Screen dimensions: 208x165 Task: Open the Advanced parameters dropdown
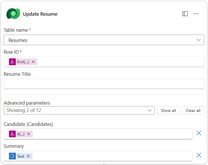[x=150, y=110]
